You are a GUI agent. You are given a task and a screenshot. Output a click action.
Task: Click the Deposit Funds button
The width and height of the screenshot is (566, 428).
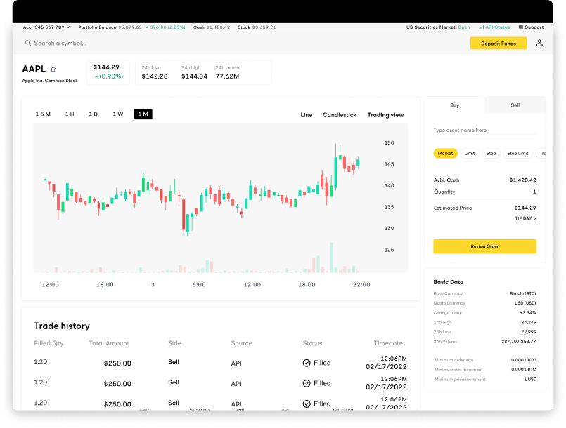click(499, 43)
